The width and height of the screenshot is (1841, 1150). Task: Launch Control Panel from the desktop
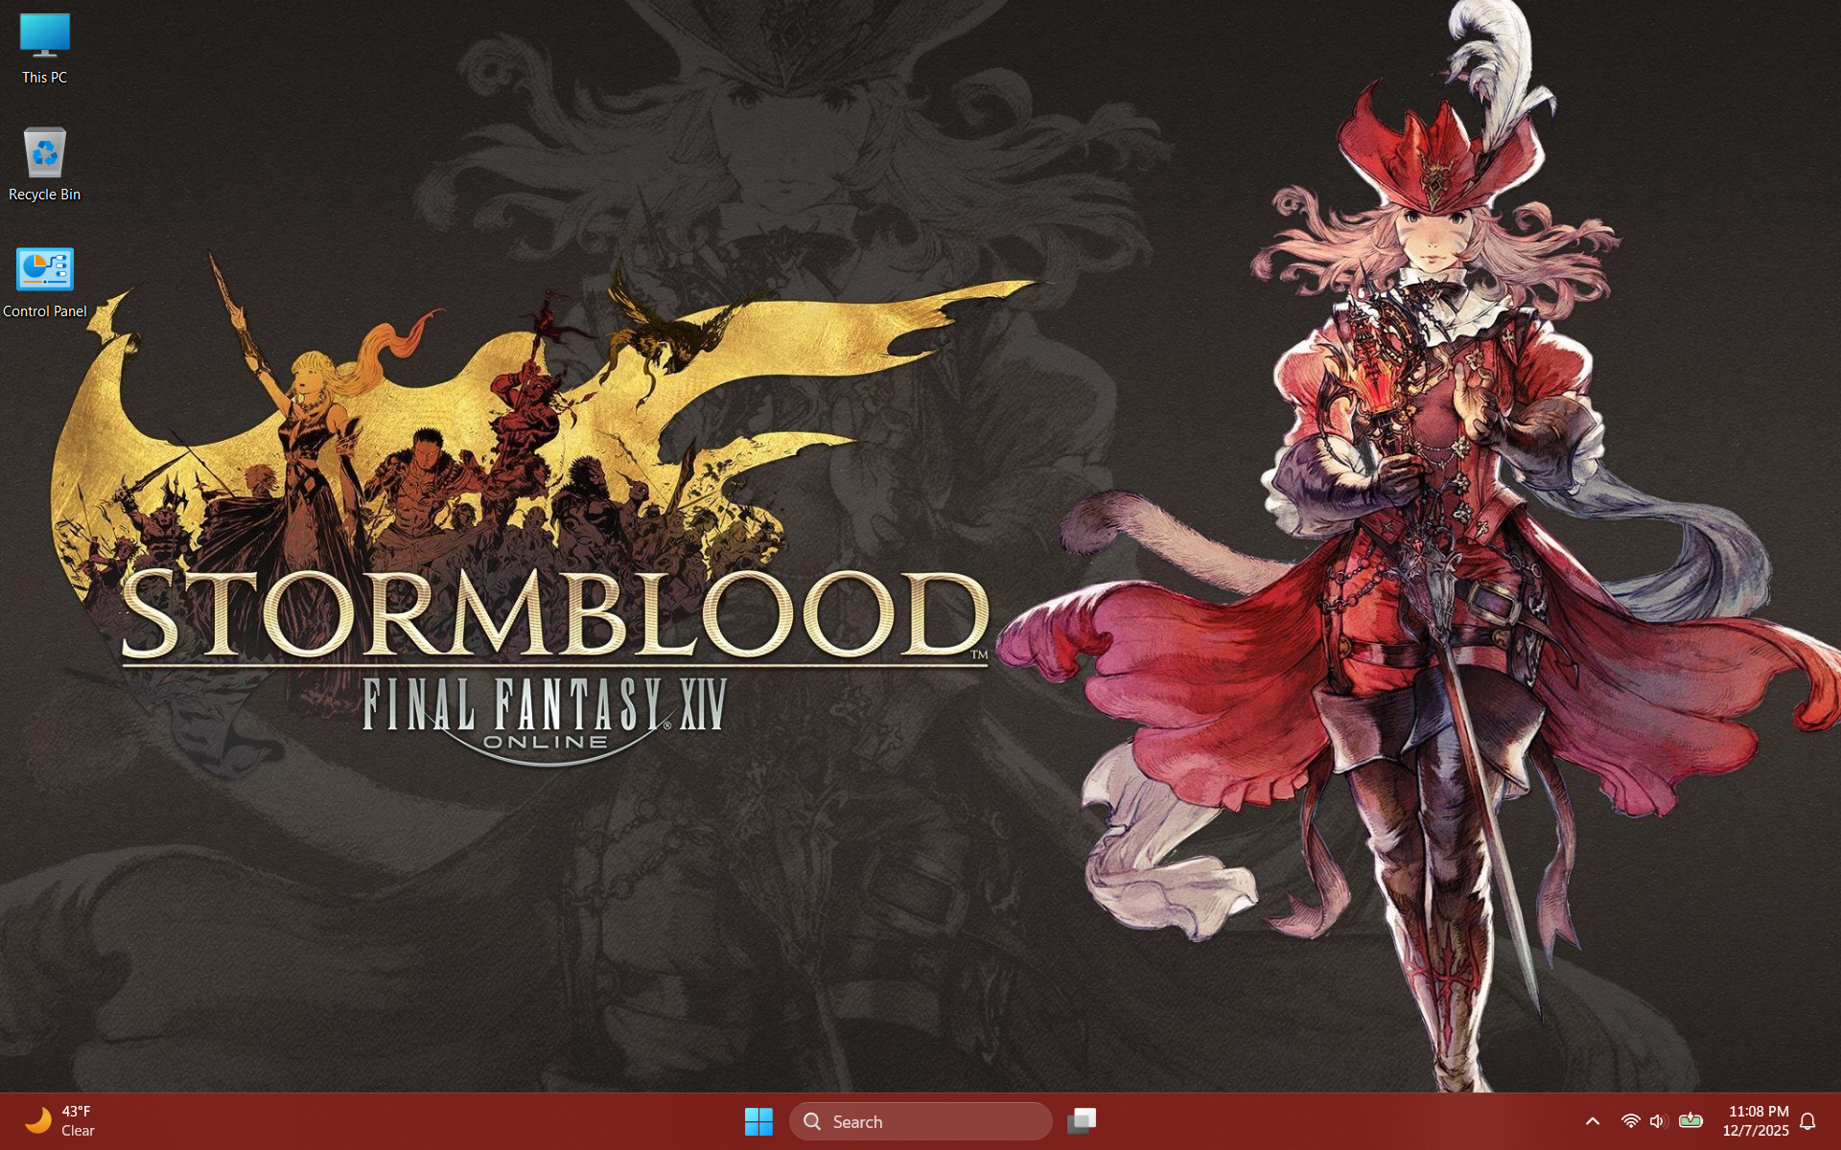click(44, 269)
